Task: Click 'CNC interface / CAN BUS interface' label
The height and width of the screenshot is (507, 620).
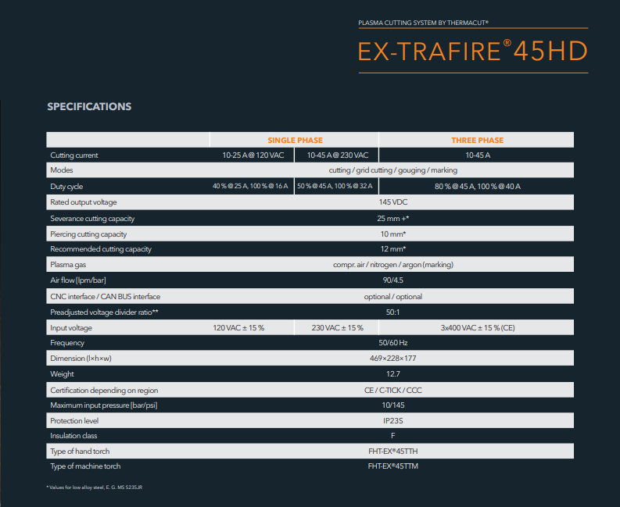Action: click(x=106, y=297)
